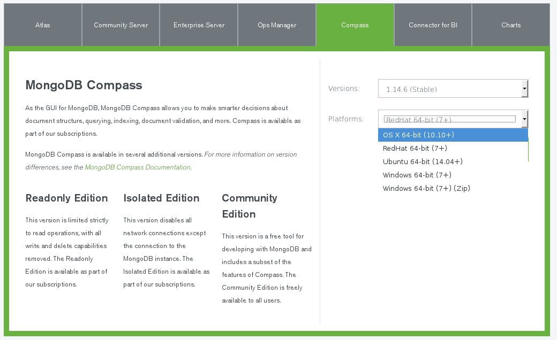Click the Platforms: label
Image resolution: width=557 pixels, height=340 pixels.
[346, 119]
